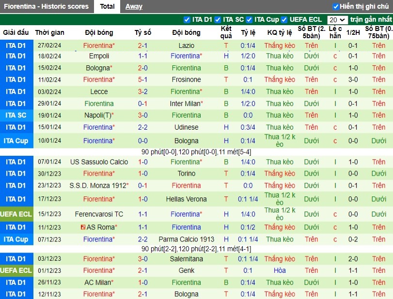Select the ITA Cup cell dated 10/01/24
Screen dimensions: 393x299
(x=16, y=141)
